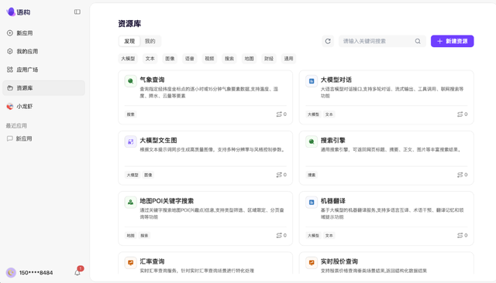
Task: Click the 实时股价查询 card icon
Action: (312, 263)
